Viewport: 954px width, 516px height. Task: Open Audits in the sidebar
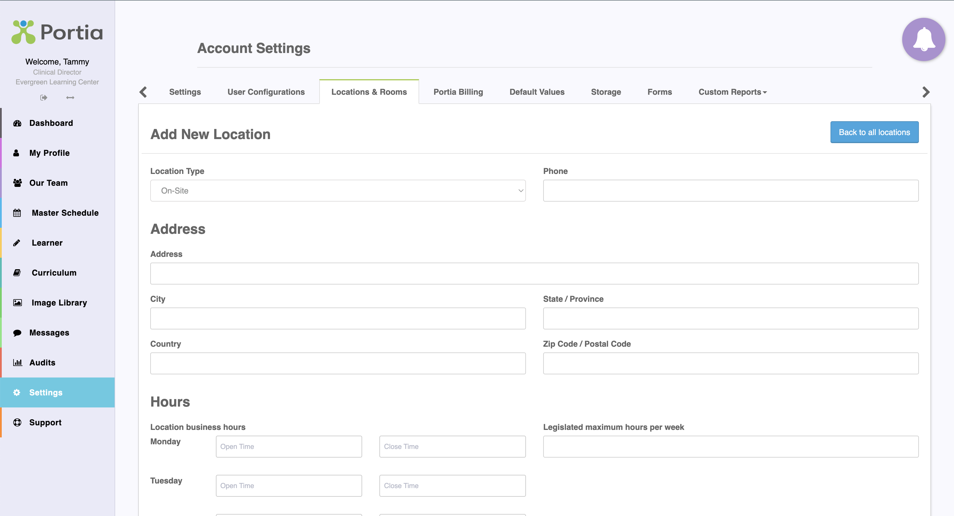[42, 362]
